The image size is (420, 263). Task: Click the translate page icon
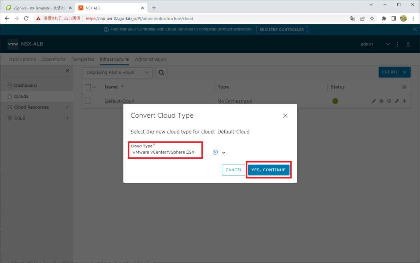pyautogui.click(x=353, y=19)
